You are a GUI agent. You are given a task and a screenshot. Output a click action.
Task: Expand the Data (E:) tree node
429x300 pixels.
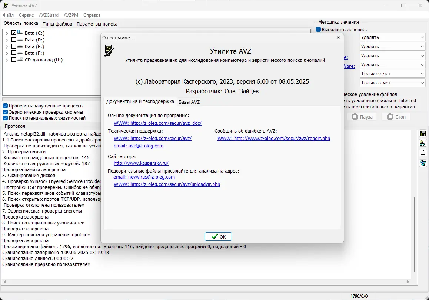coord(7,47)
